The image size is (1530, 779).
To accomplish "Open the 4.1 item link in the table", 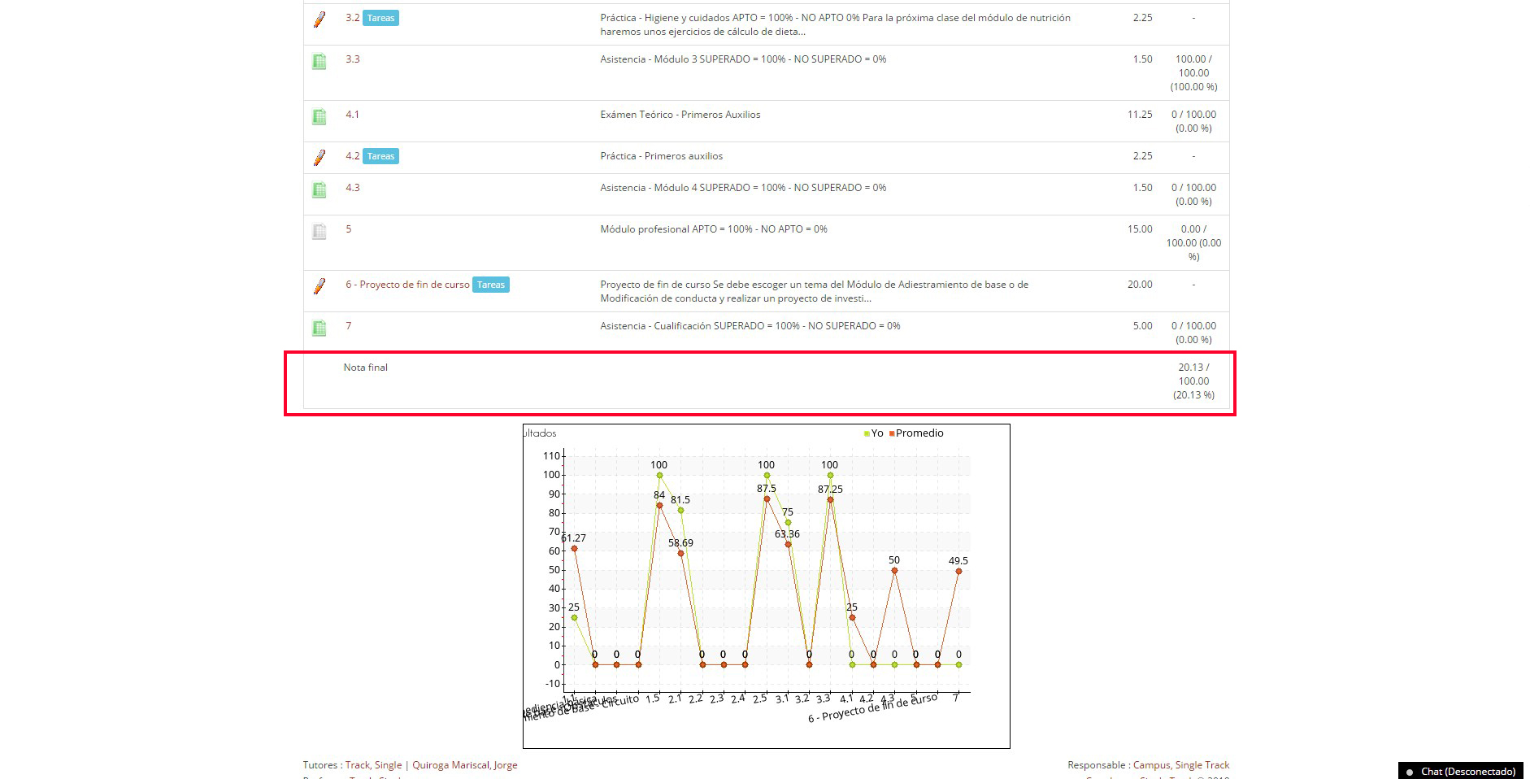I will coord(352,114).
